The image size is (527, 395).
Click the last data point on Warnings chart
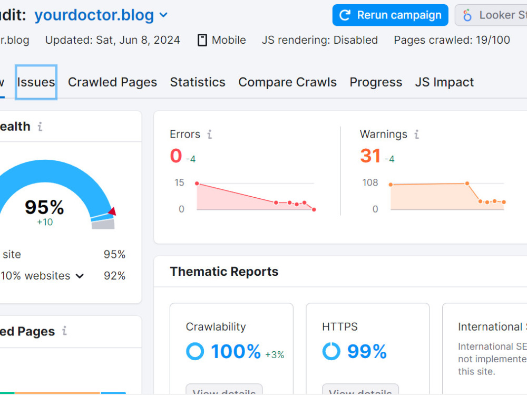click(x=504, y=202)
